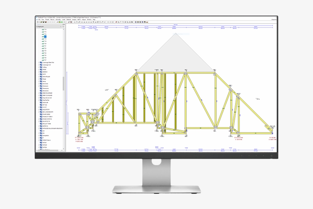Click the tree horizontal scrollbar thumb
Viewport: 313px width, 209px height.
click(x=48, y=150)
